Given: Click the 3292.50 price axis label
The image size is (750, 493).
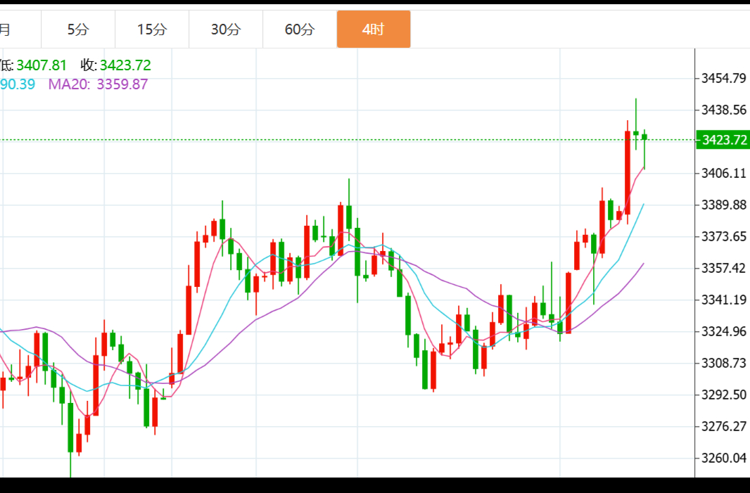Looking at the screenshot, I should 724,395.
